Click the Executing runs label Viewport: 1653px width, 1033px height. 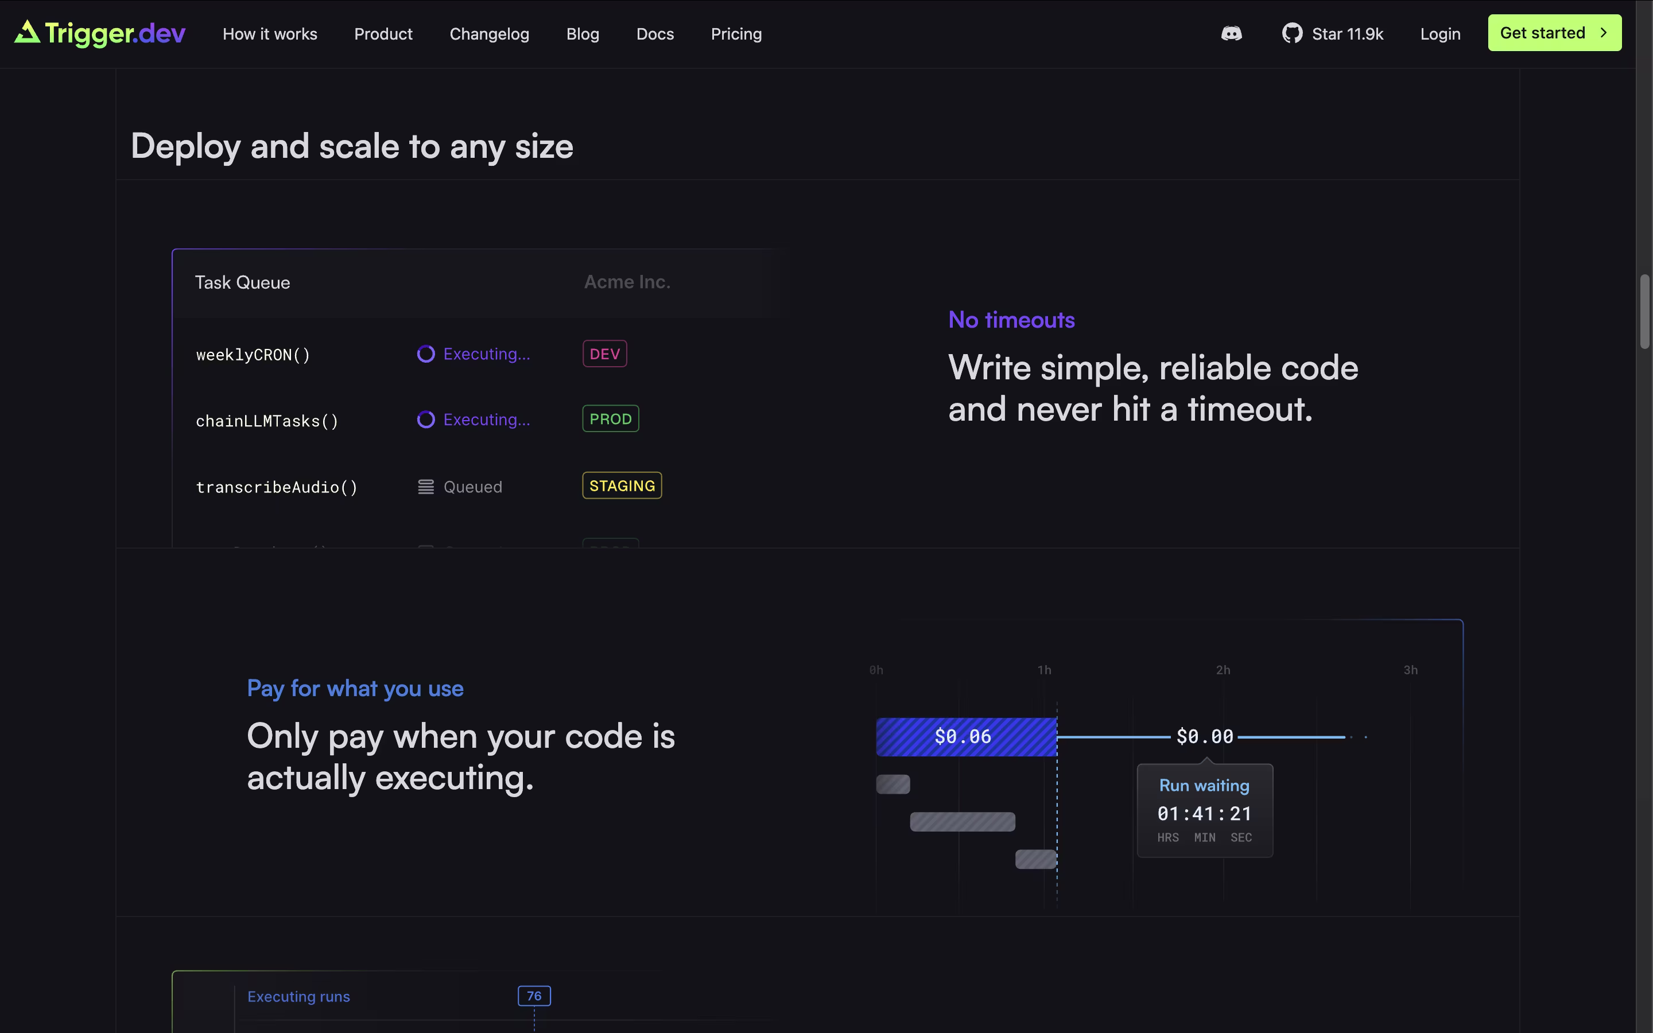(x=298, y=997)
